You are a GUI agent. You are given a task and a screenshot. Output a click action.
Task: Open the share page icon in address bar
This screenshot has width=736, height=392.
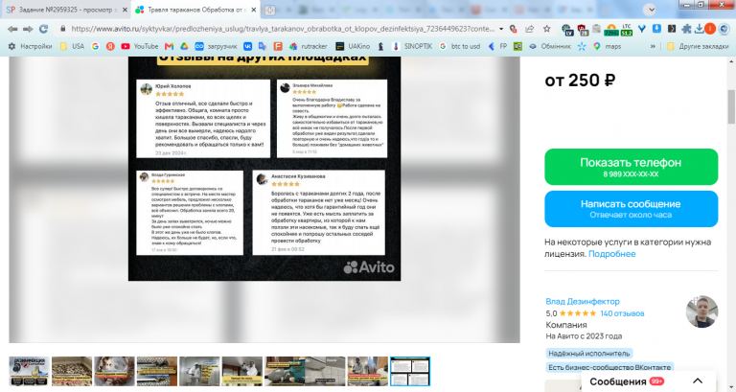click(x=529, y=29)
